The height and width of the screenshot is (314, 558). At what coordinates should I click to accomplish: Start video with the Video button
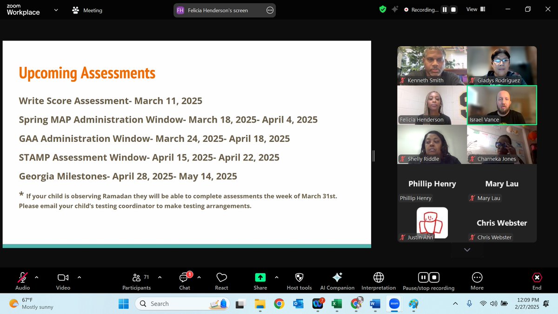63,281
